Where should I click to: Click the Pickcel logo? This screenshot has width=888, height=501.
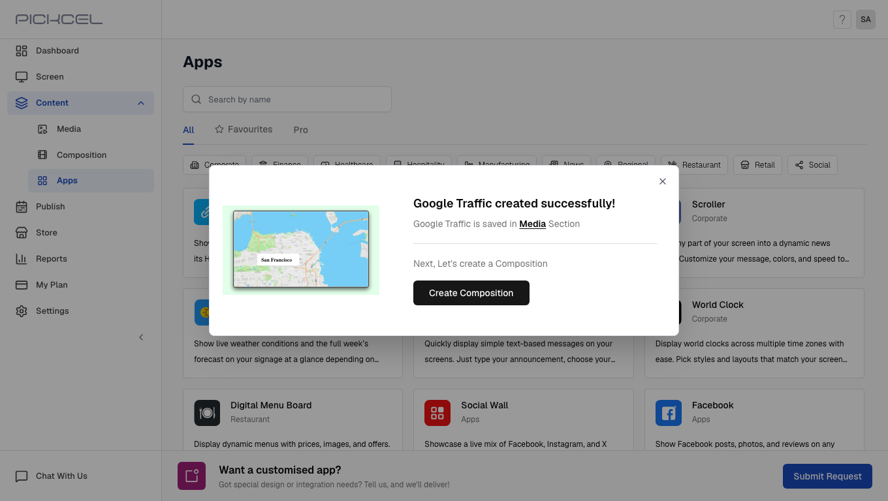click(x=59, y=20)
